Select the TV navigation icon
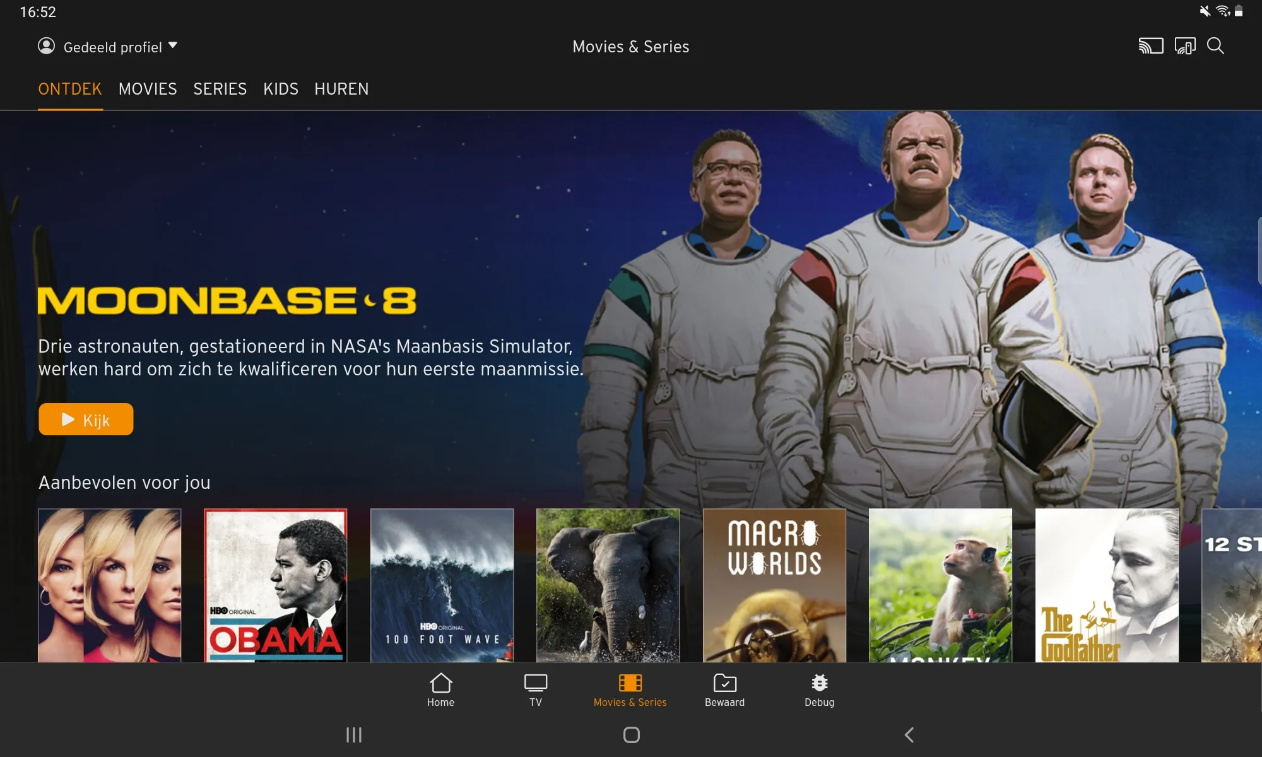Screen dimensions: 1262x757 (x=536, y=690)
